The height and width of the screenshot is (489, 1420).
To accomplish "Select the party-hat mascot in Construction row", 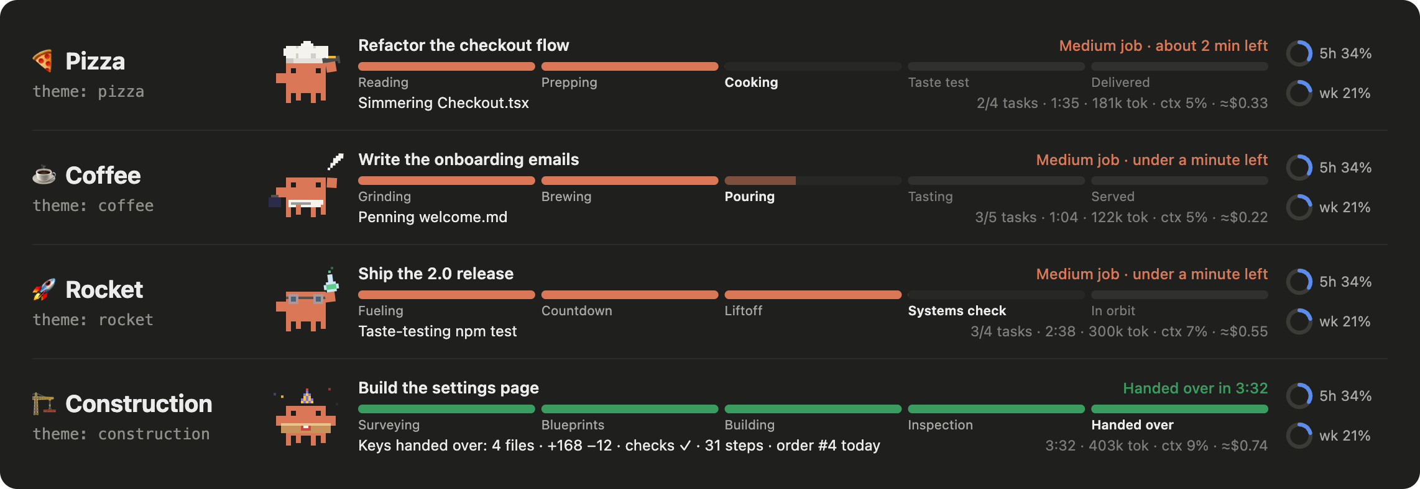I will point(306,416).
